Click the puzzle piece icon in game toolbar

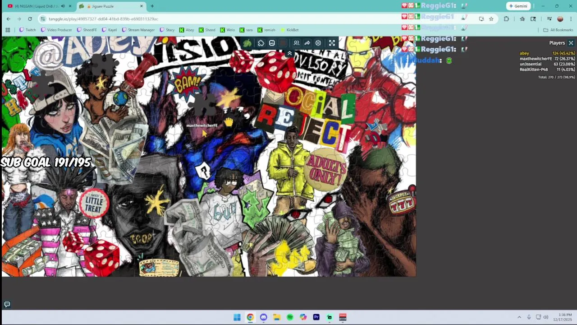tap(261, 43)
